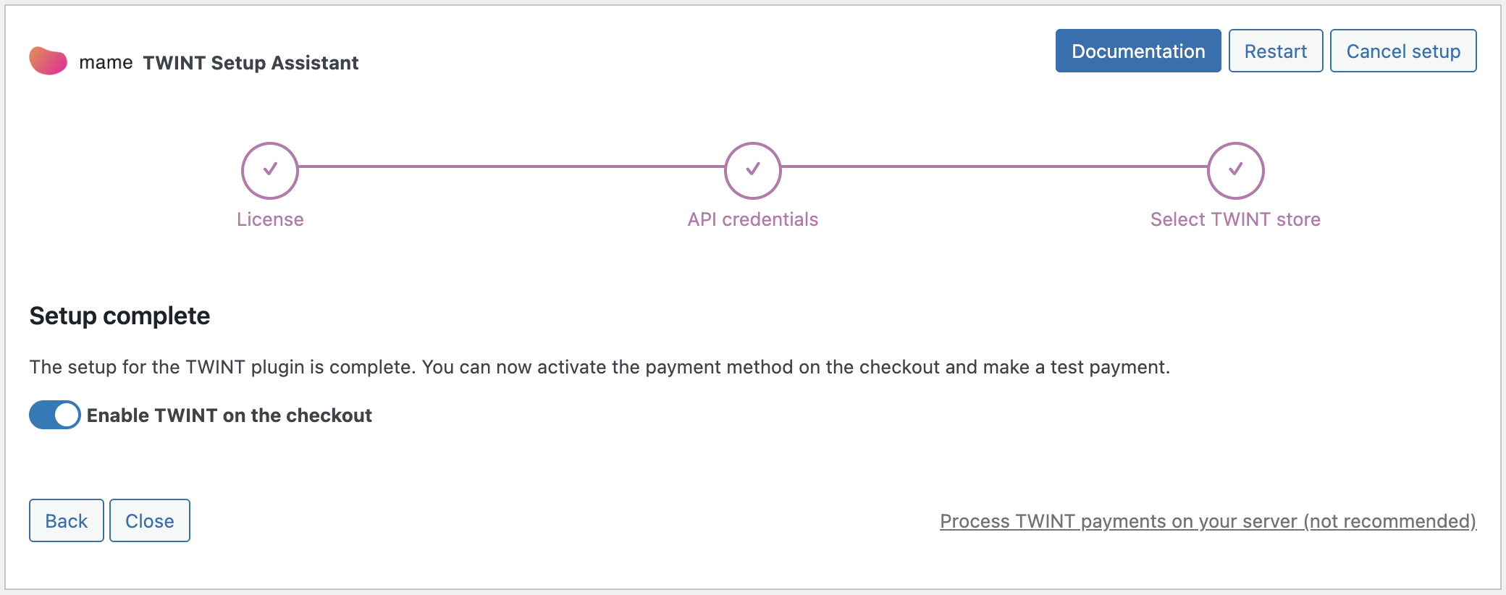Click the Select TWINT store checkmark circle
Screen dimensions: 1506x595
tap(1235, 170)
